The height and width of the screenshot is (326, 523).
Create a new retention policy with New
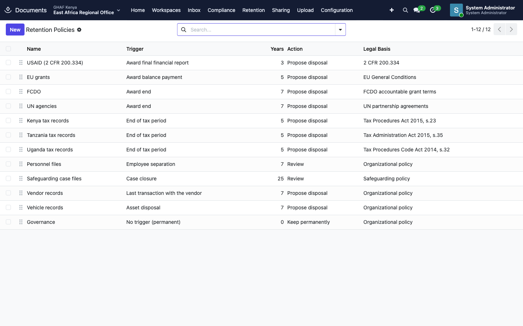tap(15, 30)
